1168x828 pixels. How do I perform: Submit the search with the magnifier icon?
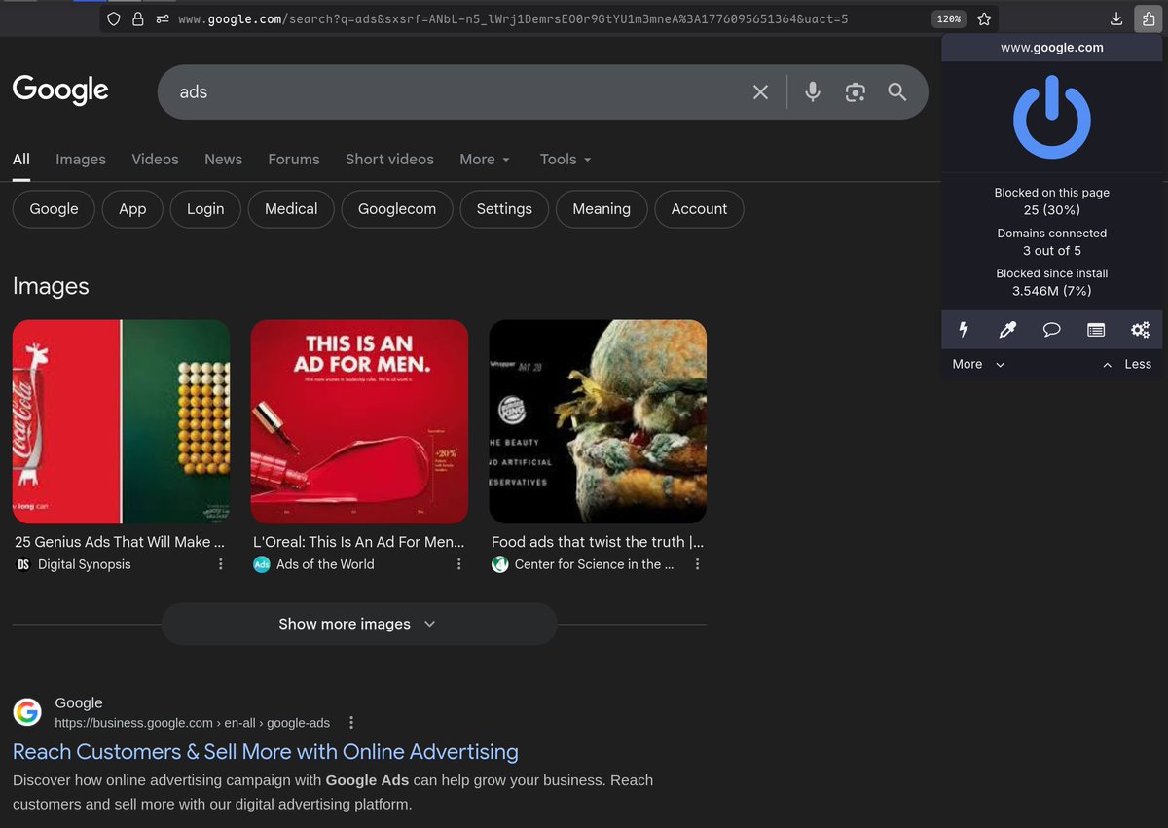pyautogui.click(x=897, y=91)
